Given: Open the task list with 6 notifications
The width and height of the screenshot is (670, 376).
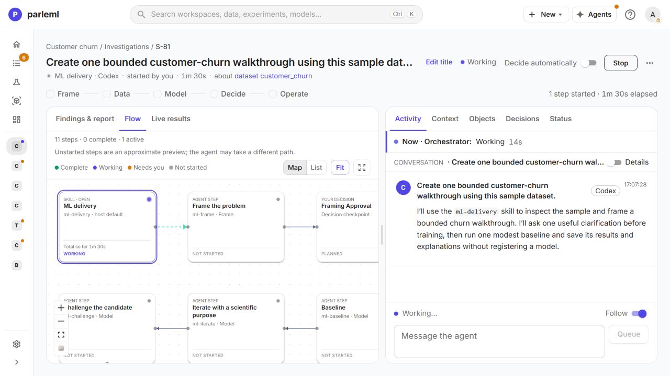Looking at the screenshot, I should coord(17,63).
